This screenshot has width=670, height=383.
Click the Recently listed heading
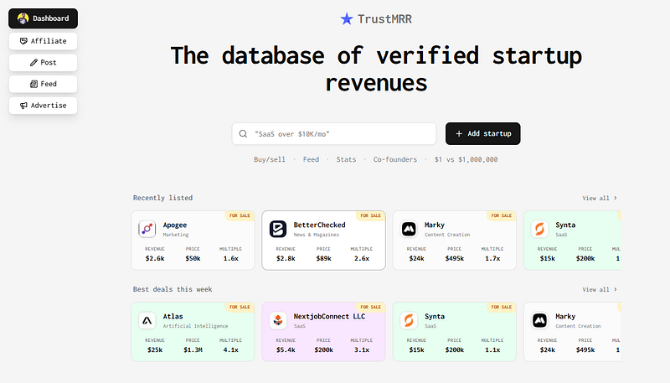162,198
